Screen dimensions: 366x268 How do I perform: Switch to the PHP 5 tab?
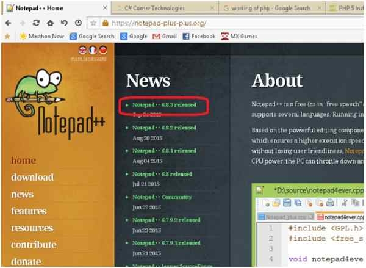345,8
